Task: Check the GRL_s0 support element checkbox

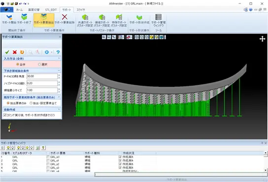Action: (x=48, y=157)
